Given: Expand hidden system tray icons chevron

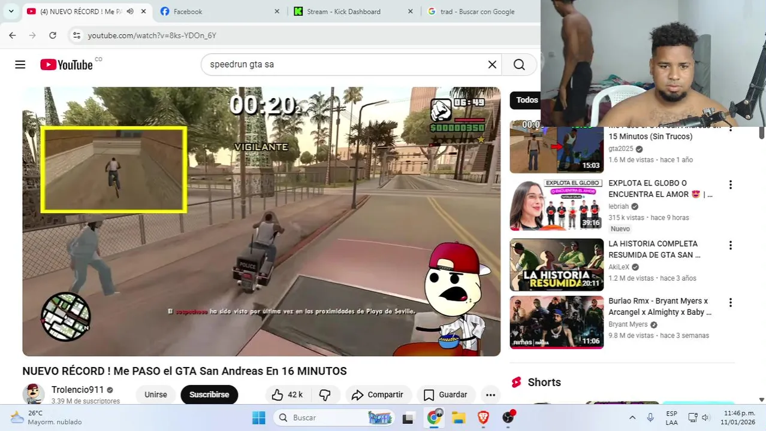Looking at the screenshot, I should (632, 418).
